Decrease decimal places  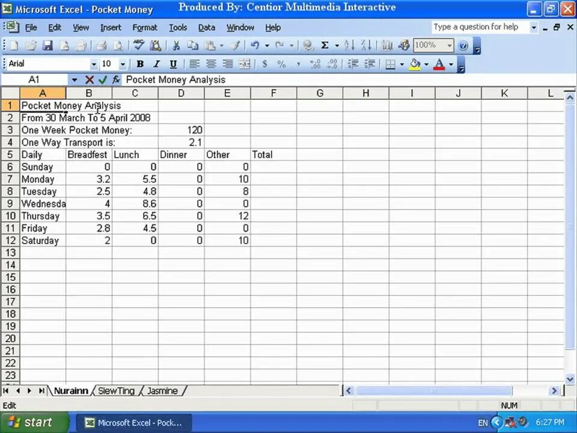tap(332, 64)
